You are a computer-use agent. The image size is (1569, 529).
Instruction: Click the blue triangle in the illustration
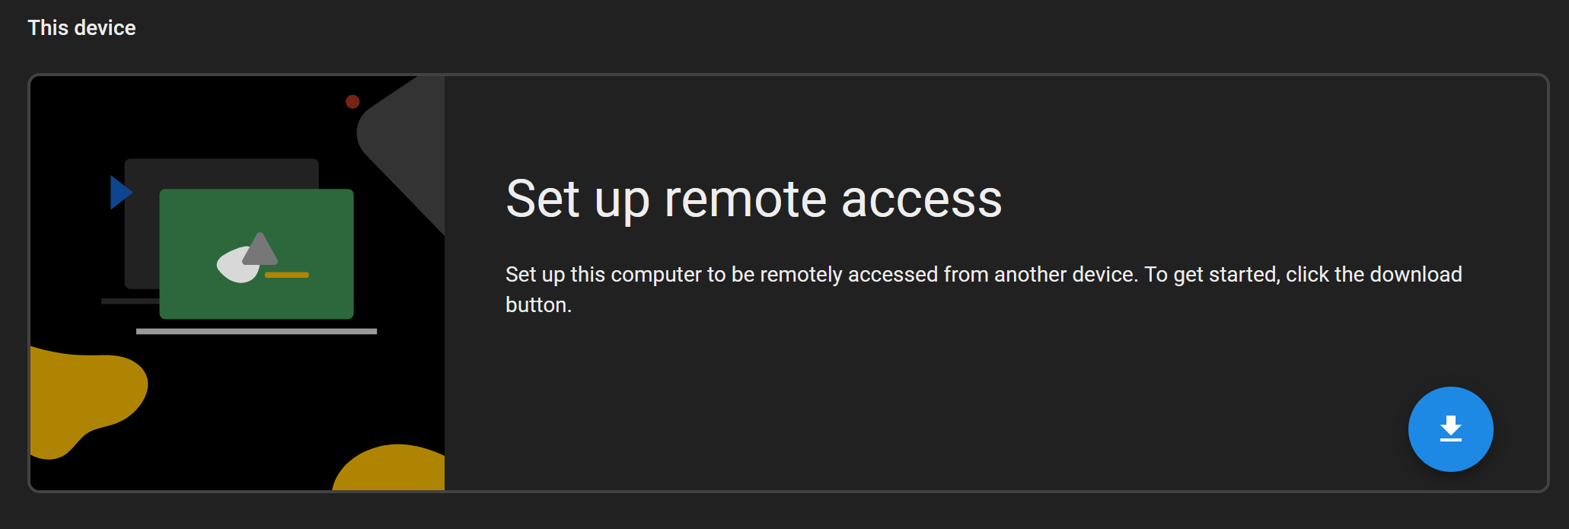point(119,193)
